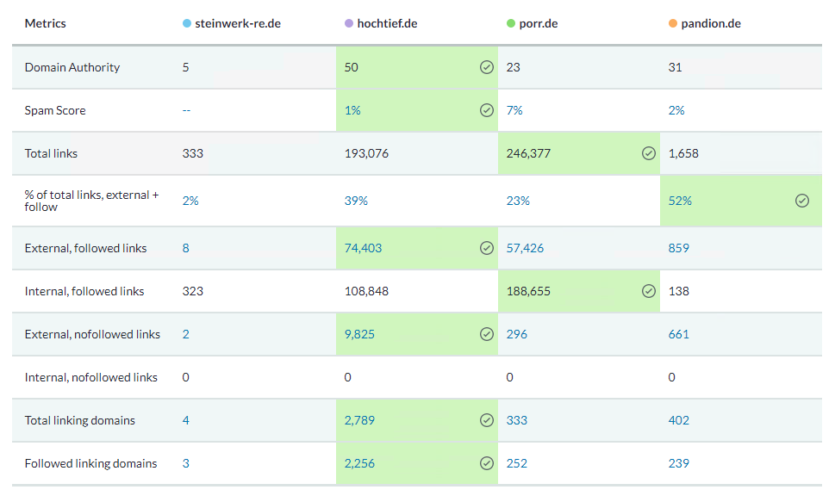Open hochtief.de 39% external follow link
Viewport: 835px width, 502px height.
(x=356, y=201)
